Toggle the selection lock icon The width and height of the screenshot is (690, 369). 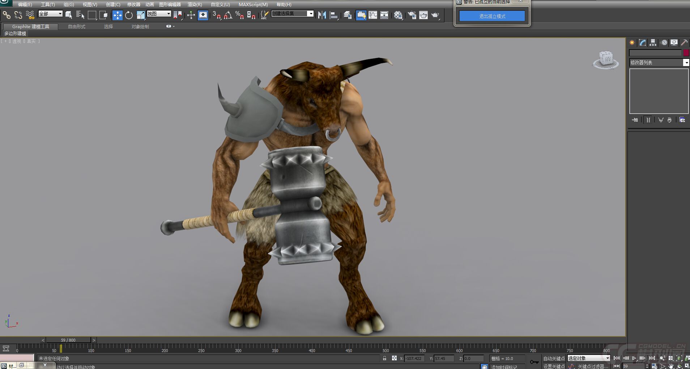point(384,358)
